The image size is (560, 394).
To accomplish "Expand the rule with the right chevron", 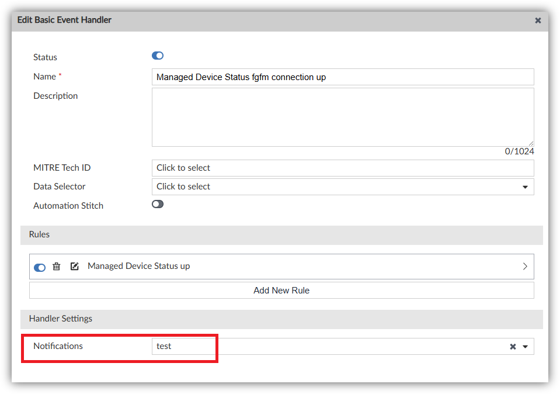I will coord(525,267).
